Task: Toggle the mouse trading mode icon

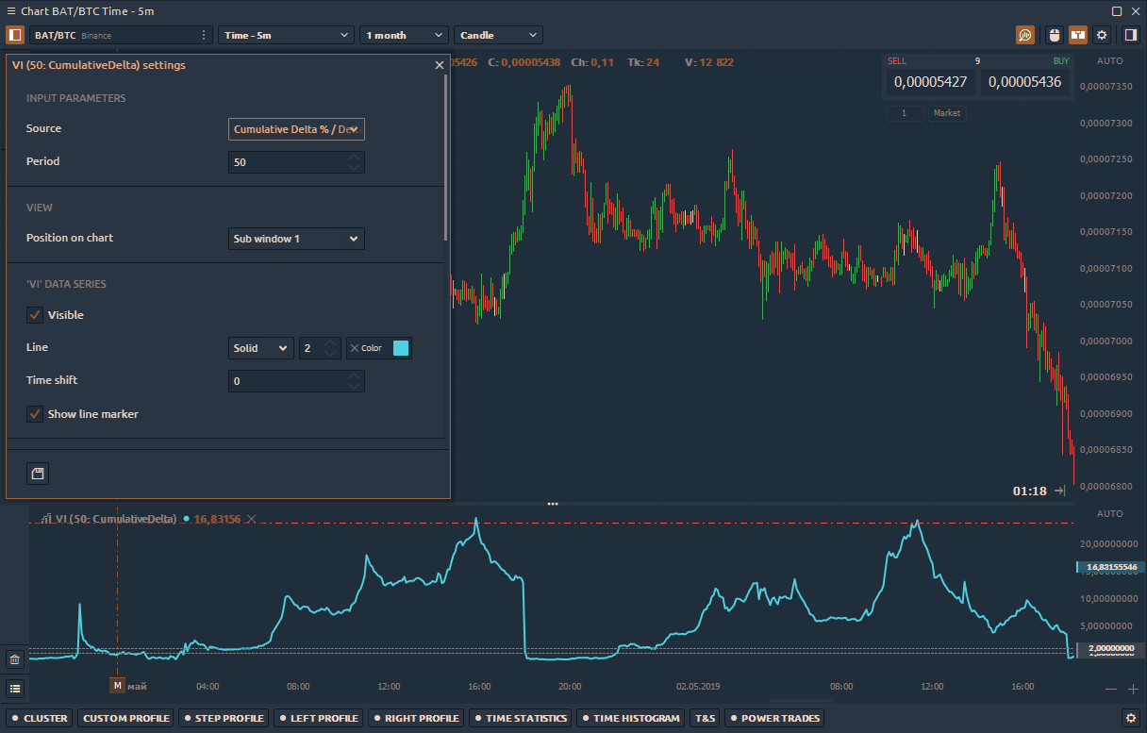Action: click(1054, 35)
